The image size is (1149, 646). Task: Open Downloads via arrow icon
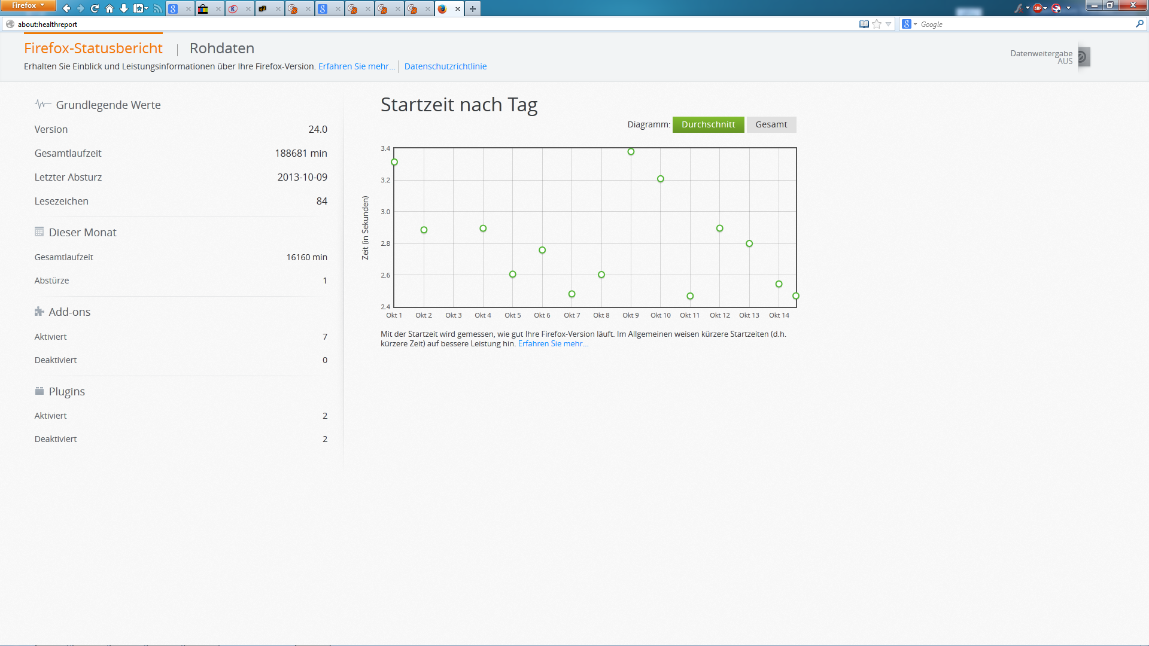pyautogui.click(x=124, y=8)
